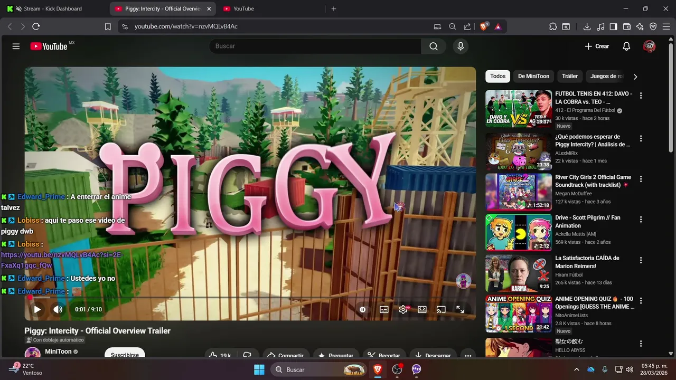This screenshot has width=676, height=380.
Task: Open the ANIME OPENING QUIZ thumbnail
Action: click(x=519, y=314)
